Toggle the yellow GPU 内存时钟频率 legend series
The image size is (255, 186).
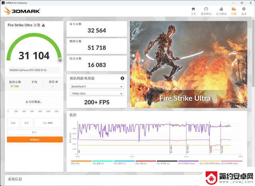[210, 163]
